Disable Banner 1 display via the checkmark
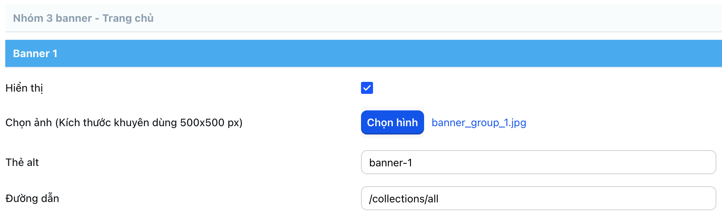The height and width of the screenshot is (217, 722). [367, 88]
